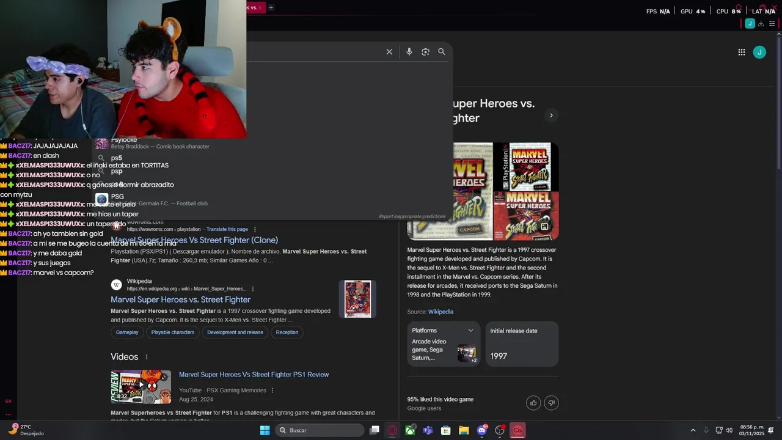Open the PS1 Review video title link
Screen dimensions: 782x440
click(254, 375)
